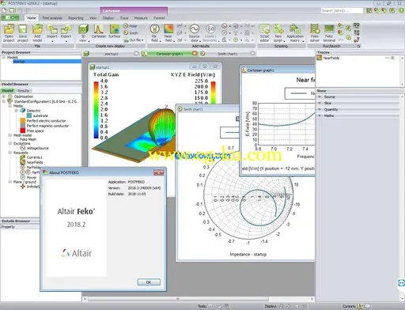Switch to the Smith chart1 window tab

227,54
